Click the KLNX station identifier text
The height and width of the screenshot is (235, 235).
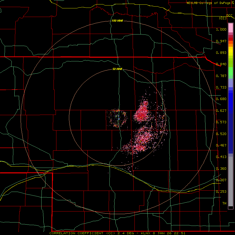coord(146,233)
